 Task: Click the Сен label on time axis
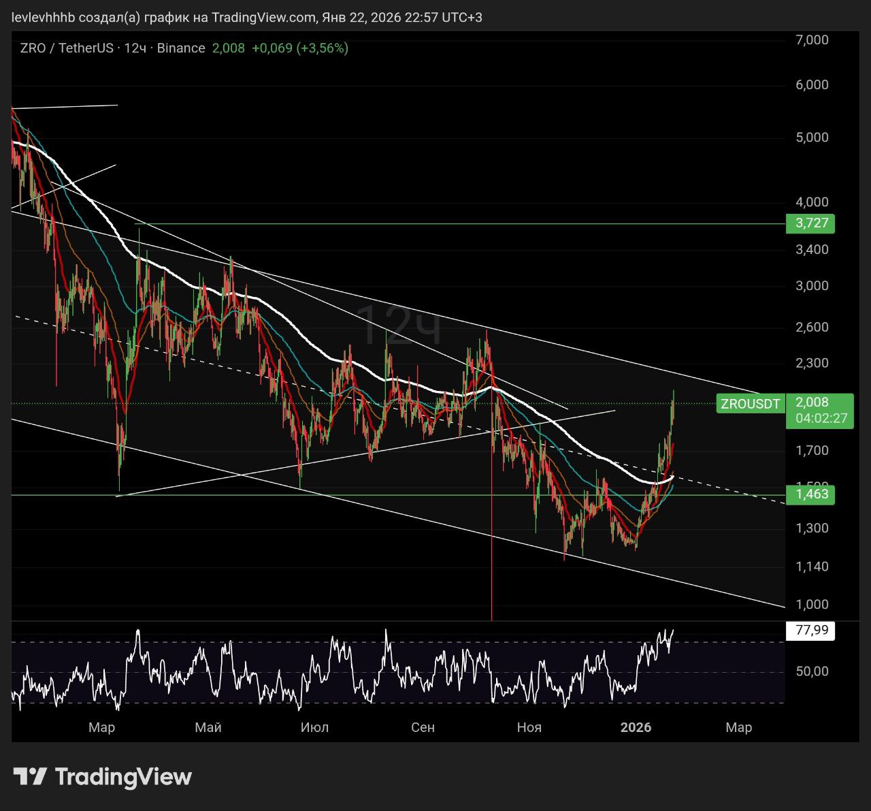(x=423, y=727)
